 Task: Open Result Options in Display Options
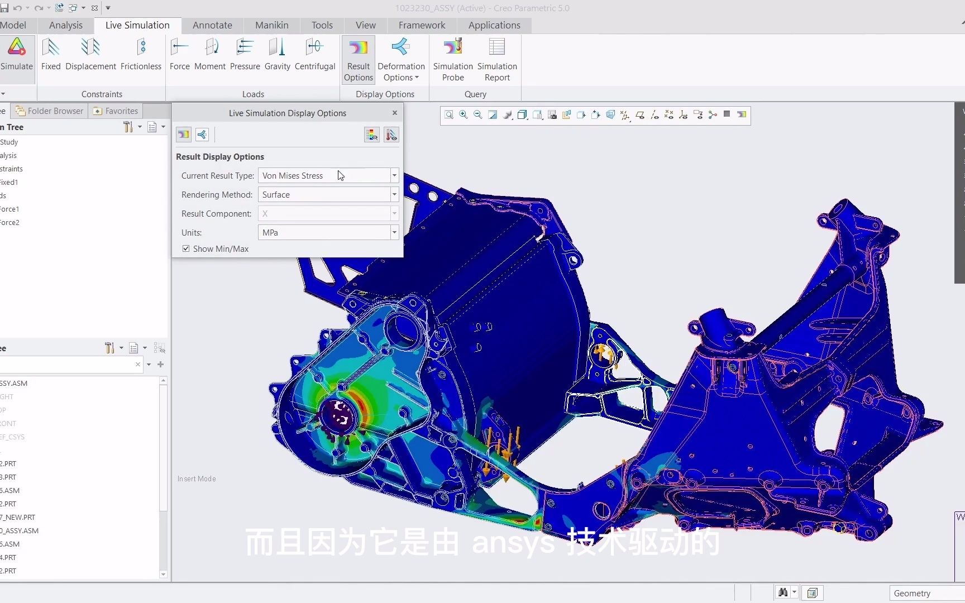[358, 59]
